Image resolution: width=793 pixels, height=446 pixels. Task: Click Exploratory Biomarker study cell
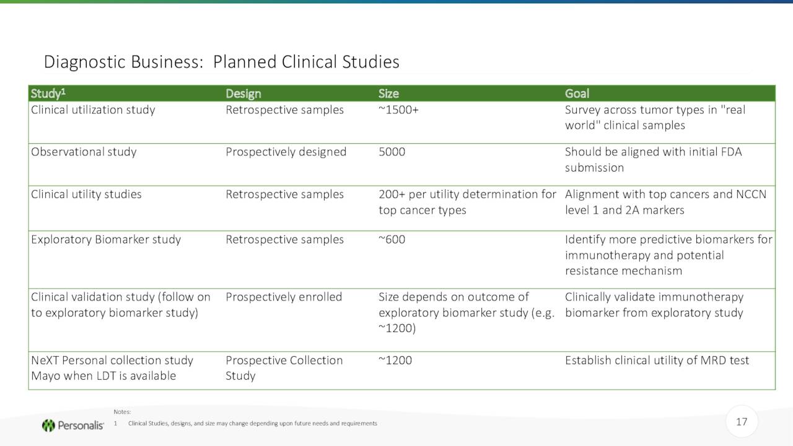(106, 239)
